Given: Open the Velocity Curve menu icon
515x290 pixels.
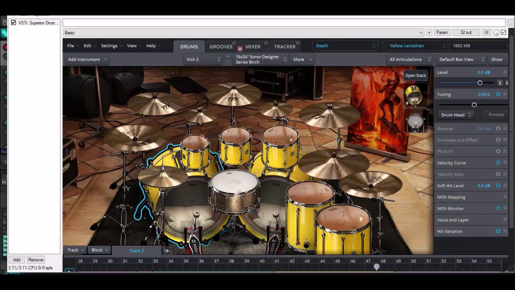Looking at the screenshot, I should [505, 163].
